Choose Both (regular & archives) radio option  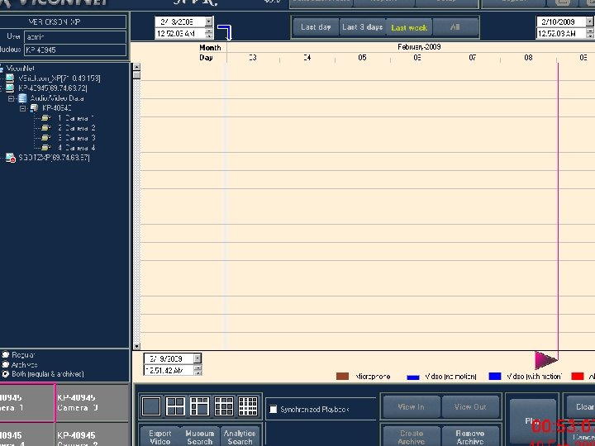(5, 374)
